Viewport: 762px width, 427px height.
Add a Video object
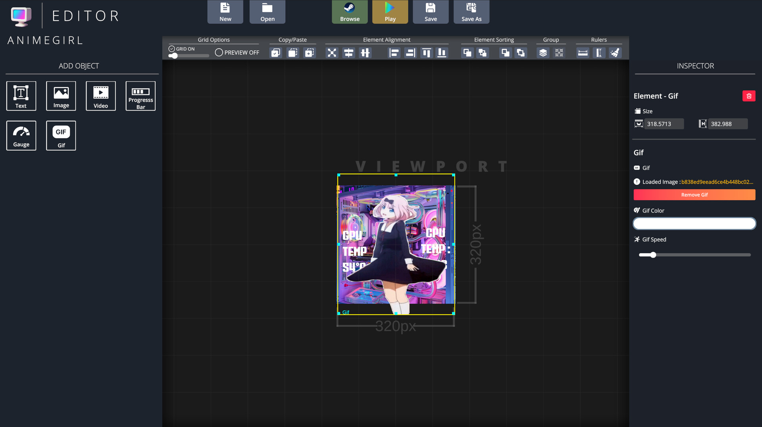101,96
